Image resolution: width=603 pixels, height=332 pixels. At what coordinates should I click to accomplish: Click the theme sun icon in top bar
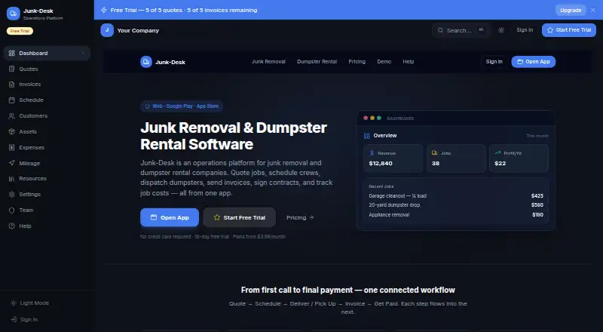[x=501, y=30]
